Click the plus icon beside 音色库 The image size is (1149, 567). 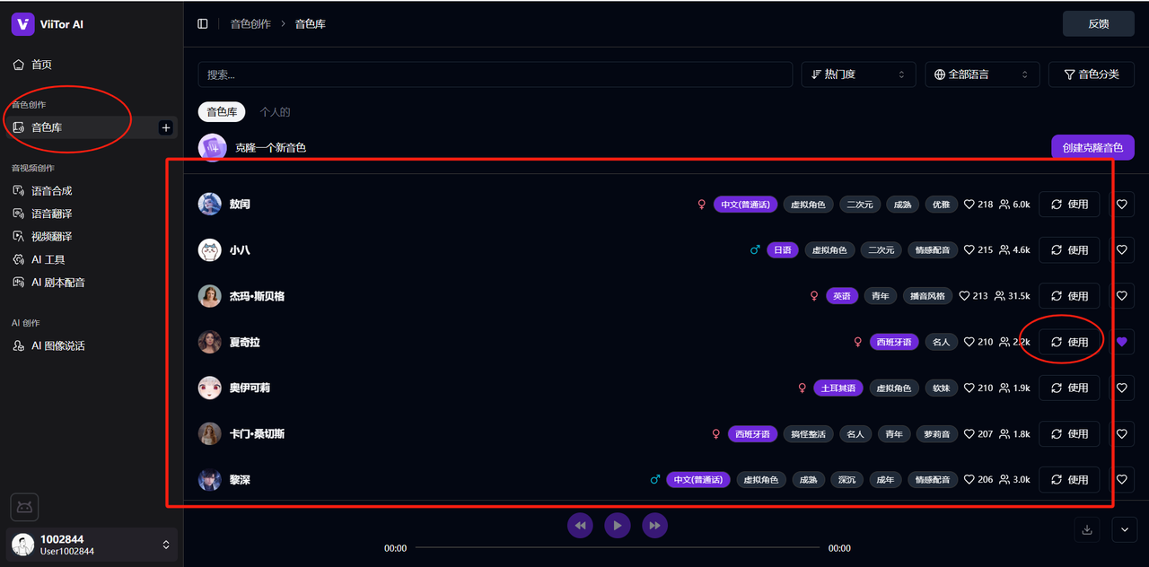[x=165, y=127]
